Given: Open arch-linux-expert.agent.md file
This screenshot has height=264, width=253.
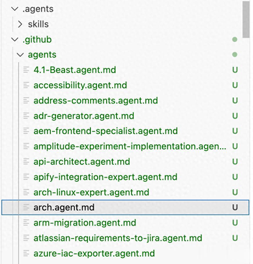Looking at the screenshot, I should pos(91,192).
